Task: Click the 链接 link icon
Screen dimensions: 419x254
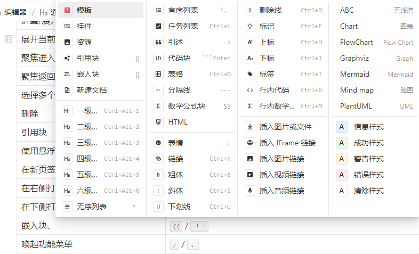Action: [x=158, y=159]
